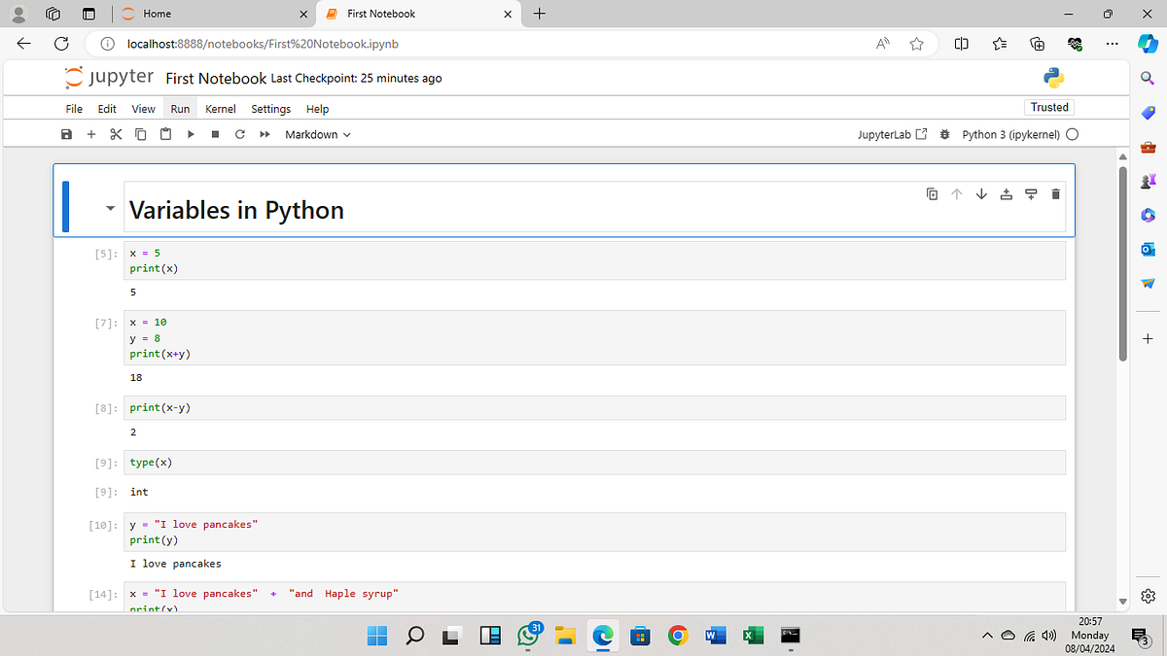The height and width of the screenshot is (656, 1167).
Task: Duplicate the Variables in Python cell
Action: click(x=932, y=193)
